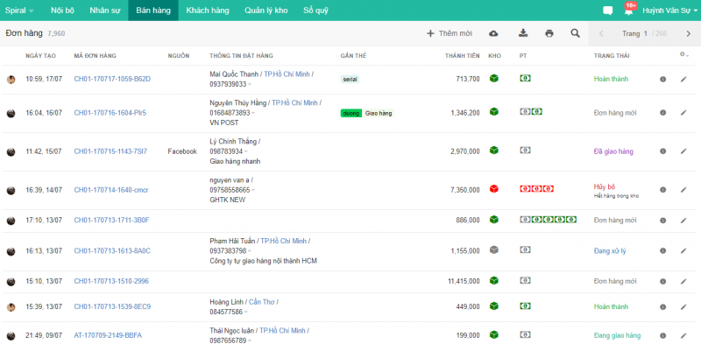Click the page number field
Viewport: 701px width, 344px height.
[x=646, y=33]
